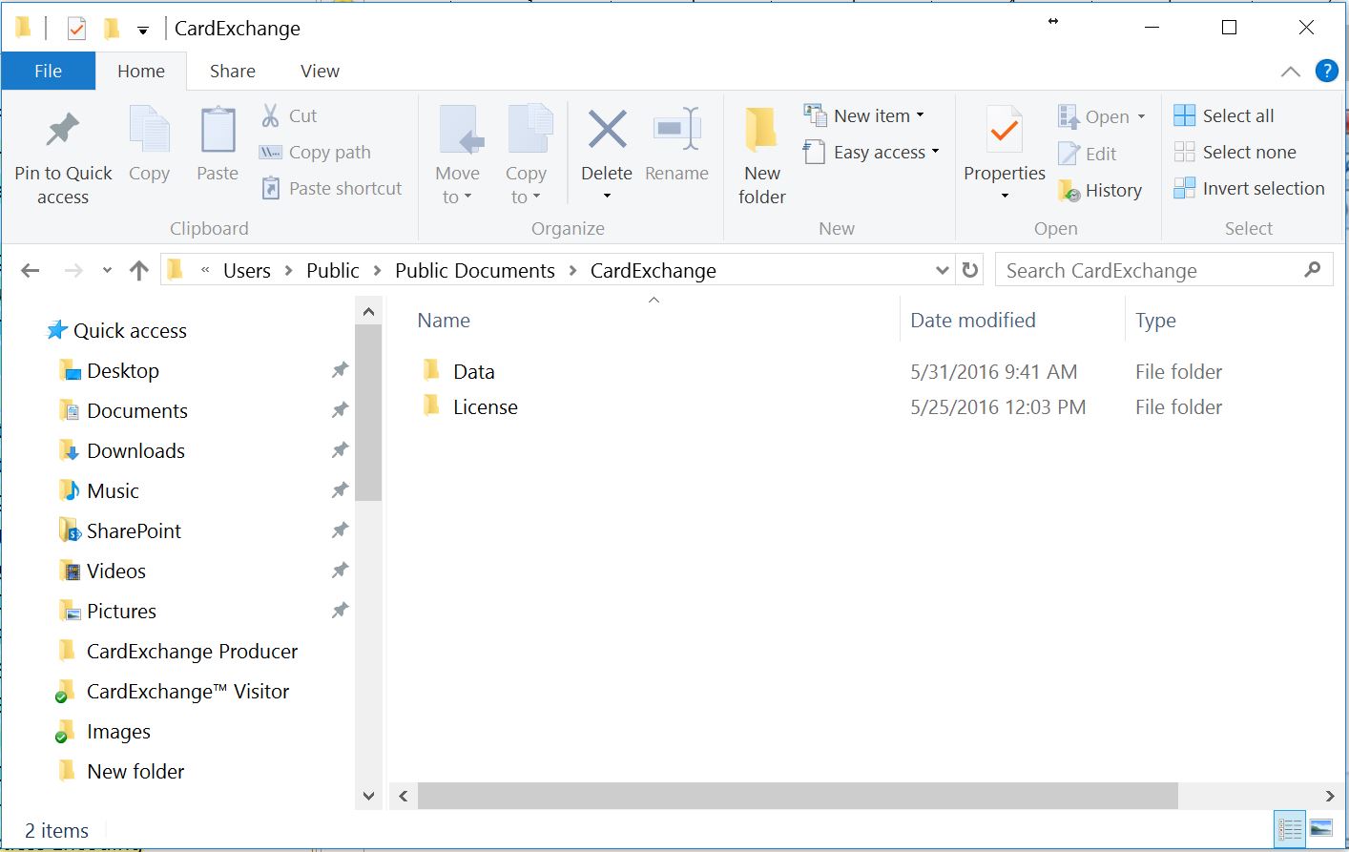Open Images folder in sidebar
This screenshot has width=1349, height=852.
click(x=118, y=732)
